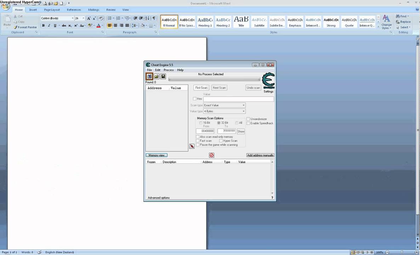The width and height of the screenshot is (420, 255).
Task: Check the Hex checkbox
Action: (194, 99)
